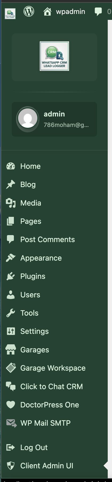Screen dimensions: 112x482
Task: Click the Garages storefront icon
Action: [x=11, y=350]
